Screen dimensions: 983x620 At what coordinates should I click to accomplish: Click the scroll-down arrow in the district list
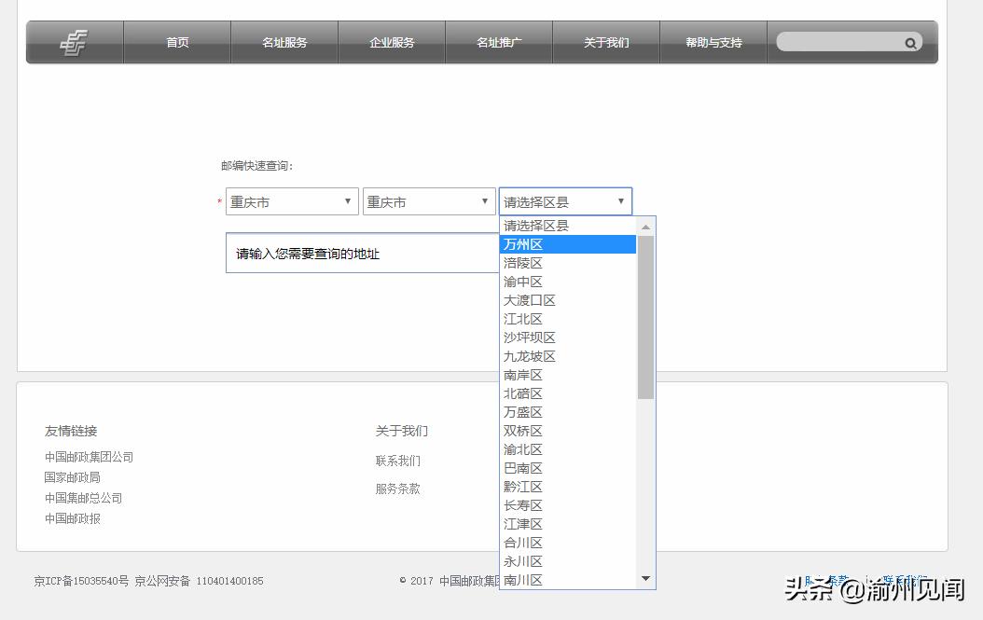[x=645, y=578]
